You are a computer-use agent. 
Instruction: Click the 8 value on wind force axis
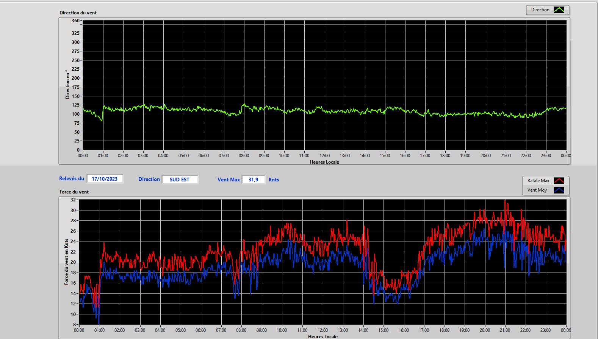coord(75,325)
